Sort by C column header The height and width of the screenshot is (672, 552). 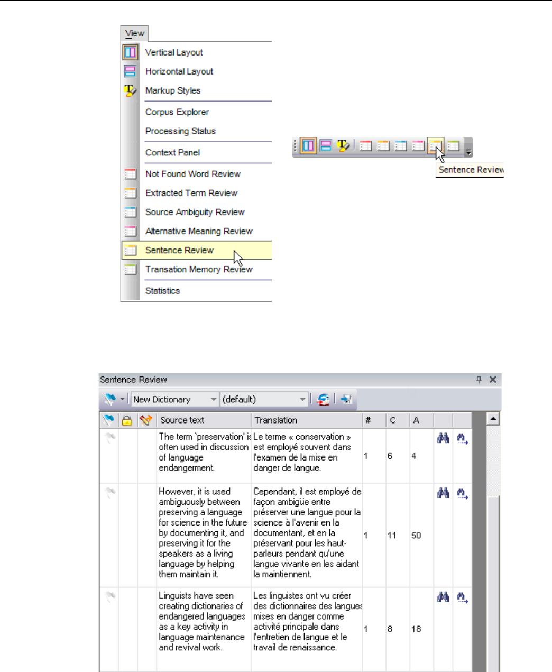point(398,420)
